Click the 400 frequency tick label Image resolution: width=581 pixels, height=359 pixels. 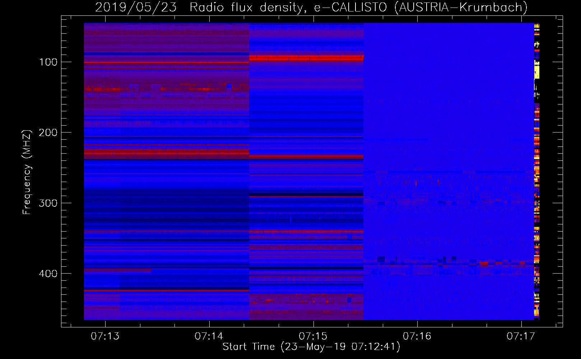(48, 274)
